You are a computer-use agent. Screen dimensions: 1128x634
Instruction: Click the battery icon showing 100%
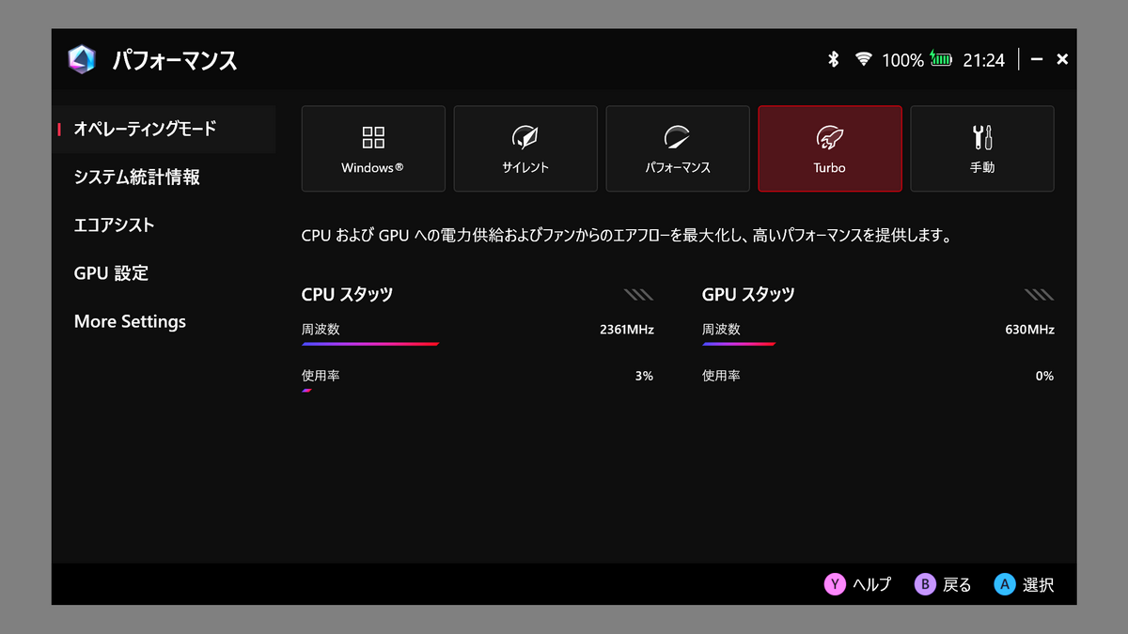pyautogui.click(x=939, y=59)
